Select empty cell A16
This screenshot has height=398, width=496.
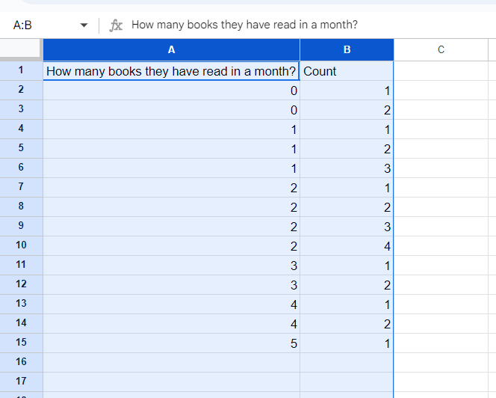coord(171,362)
